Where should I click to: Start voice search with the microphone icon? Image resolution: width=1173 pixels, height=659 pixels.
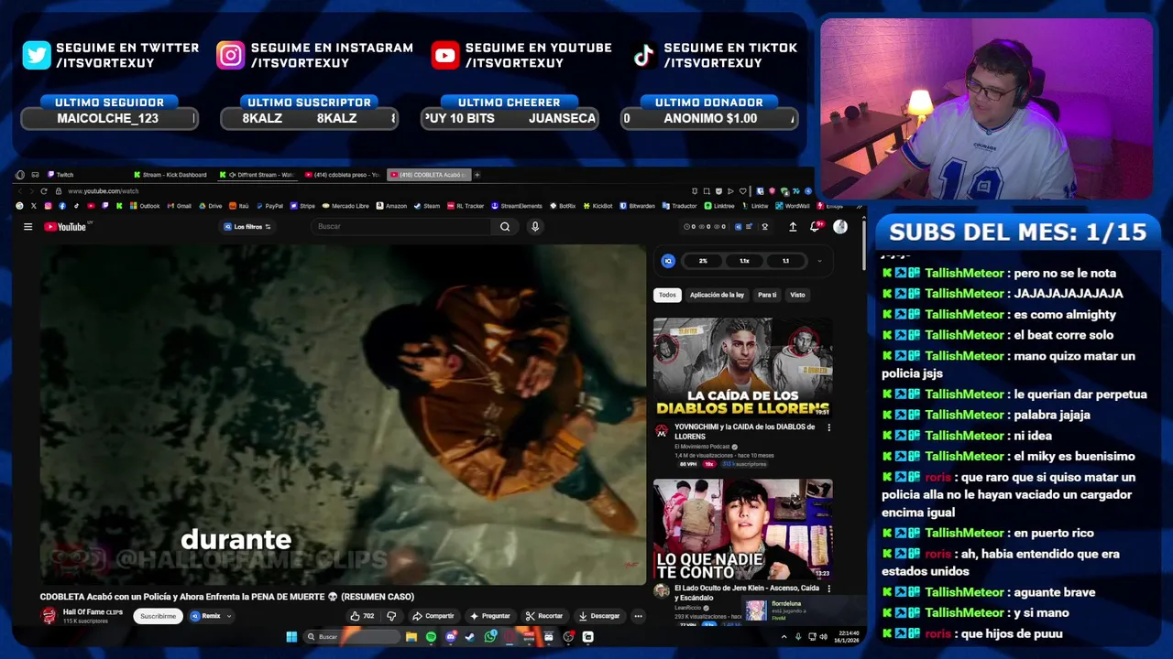click(535, 227)
